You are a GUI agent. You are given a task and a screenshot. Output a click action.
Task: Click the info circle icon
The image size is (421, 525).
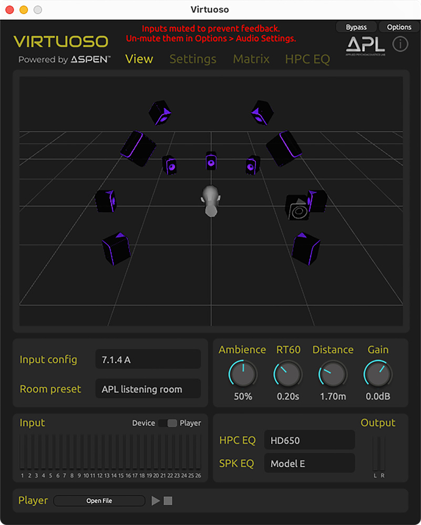[x=401, y=44]
